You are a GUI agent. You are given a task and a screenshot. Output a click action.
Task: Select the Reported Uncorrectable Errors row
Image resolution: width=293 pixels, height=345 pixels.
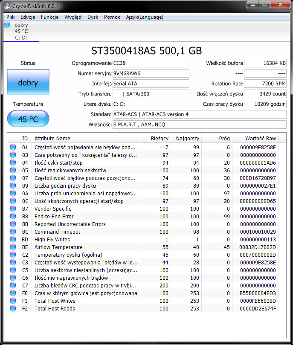[x=143, y=224]
